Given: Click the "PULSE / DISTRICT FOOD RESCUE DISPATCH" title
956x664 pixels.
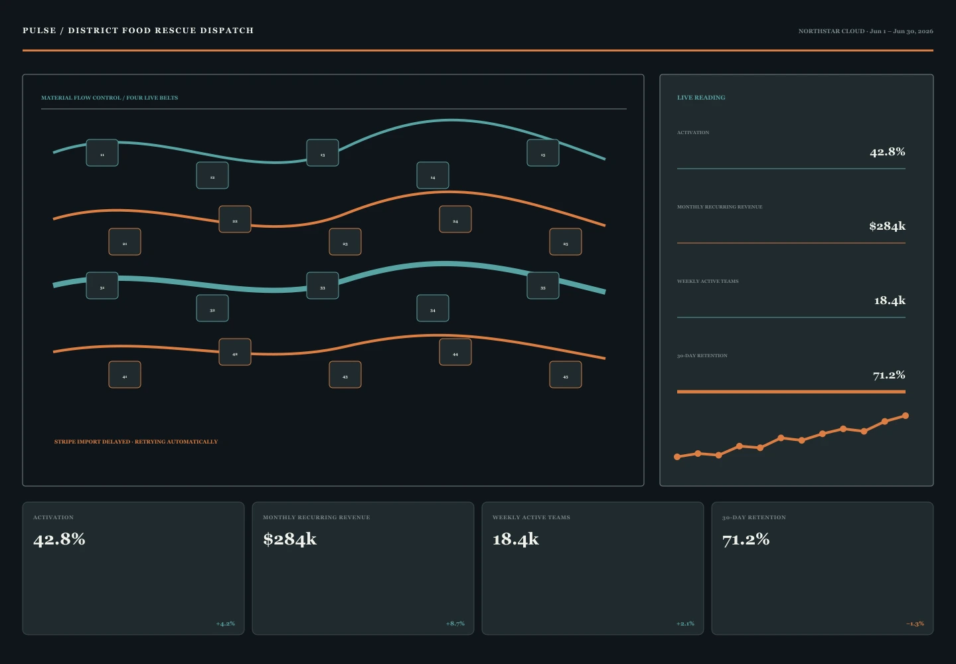Looking at the screenshot, I should pyautogui.click(x=138, y=31).
